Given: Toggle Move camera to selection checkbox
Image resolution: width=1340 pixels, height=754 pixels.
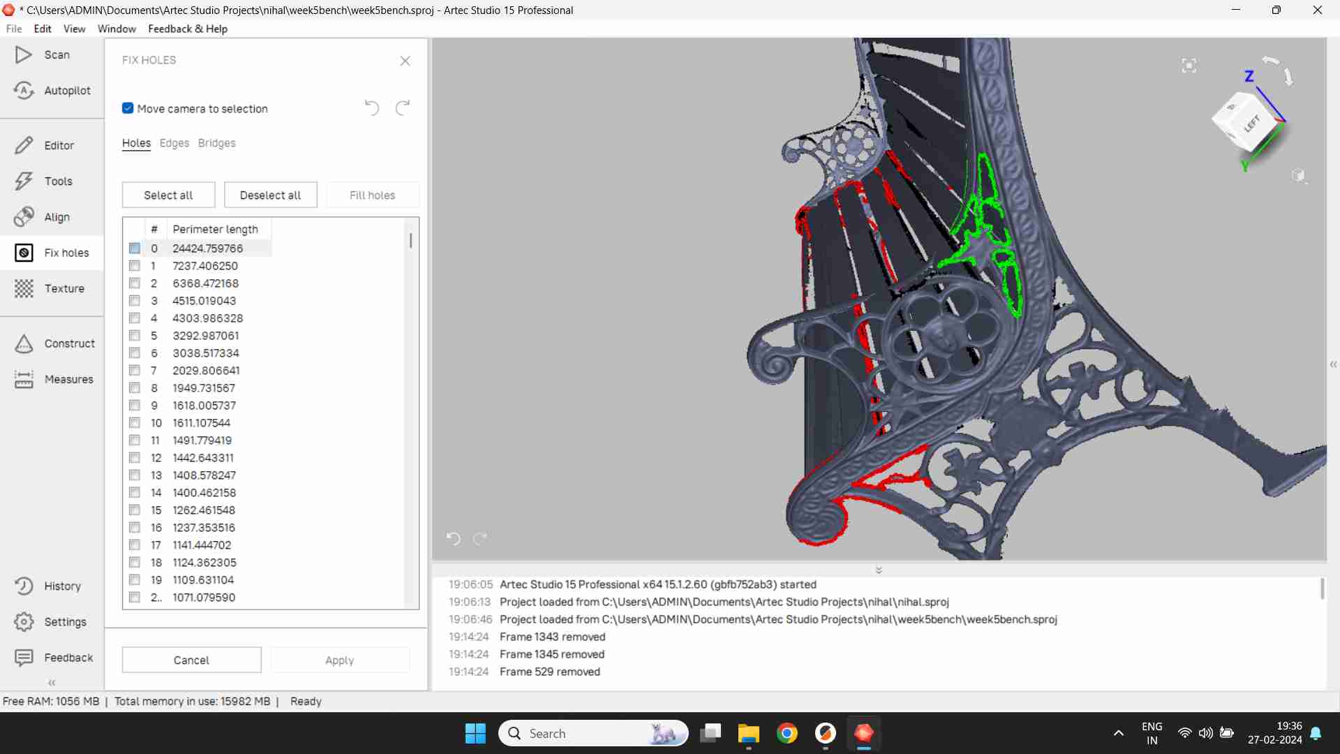Looking at the screenshot, I should [x=128, y=108].
